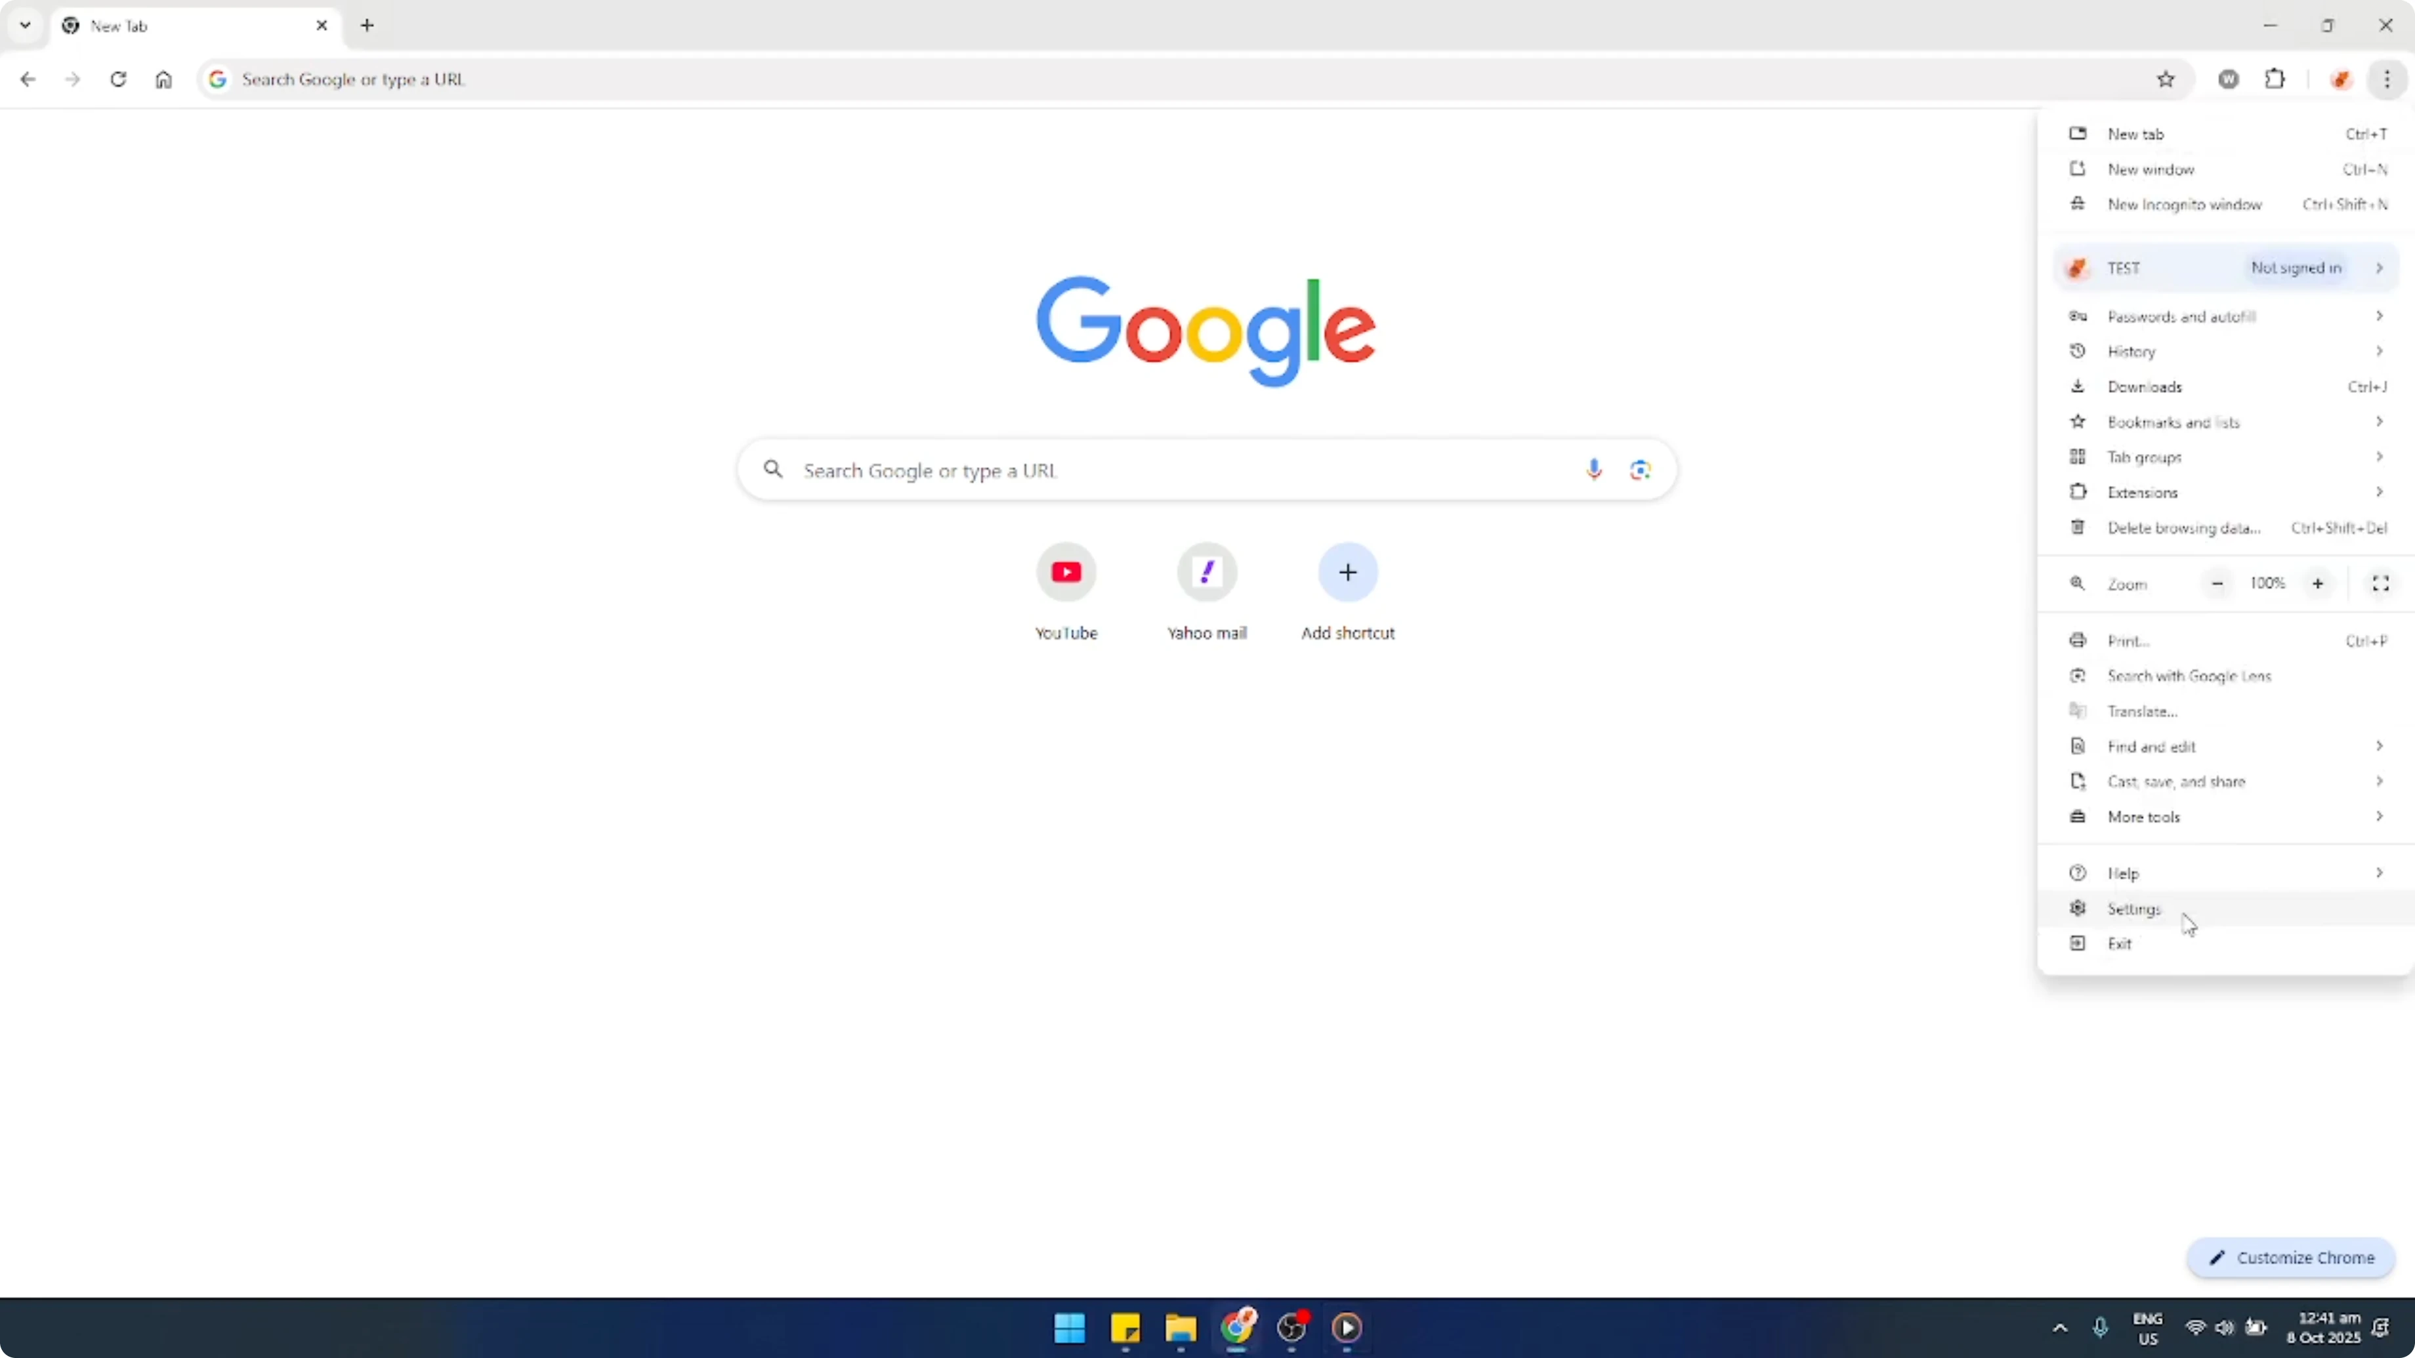The image size is (2415, 1358).
Task: Activate voice search in the search box
Action: [x=1594, y=470]
